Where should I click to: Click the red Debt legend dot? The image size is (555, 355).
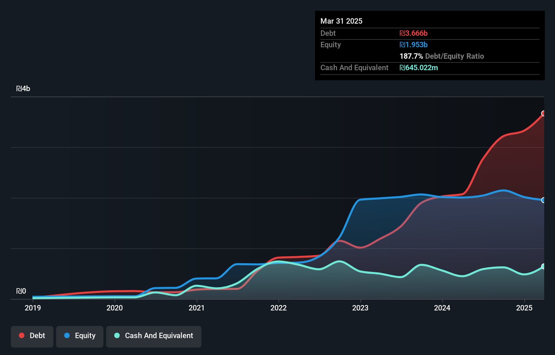coord(21,335)
